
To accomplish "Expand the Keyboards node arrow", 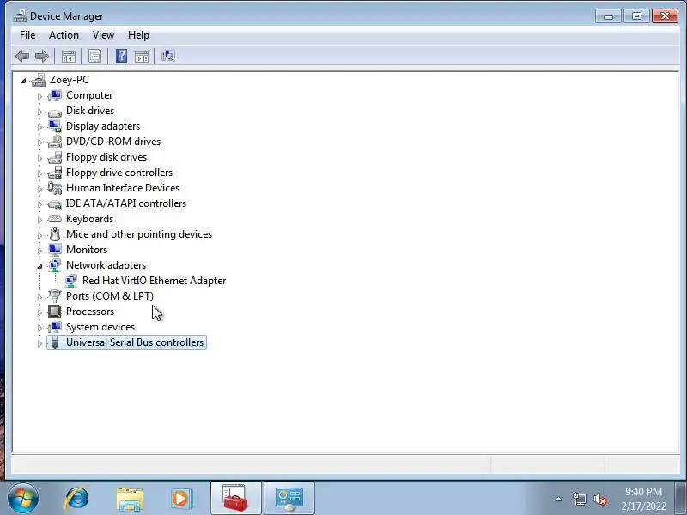I will tap(40, 220).
